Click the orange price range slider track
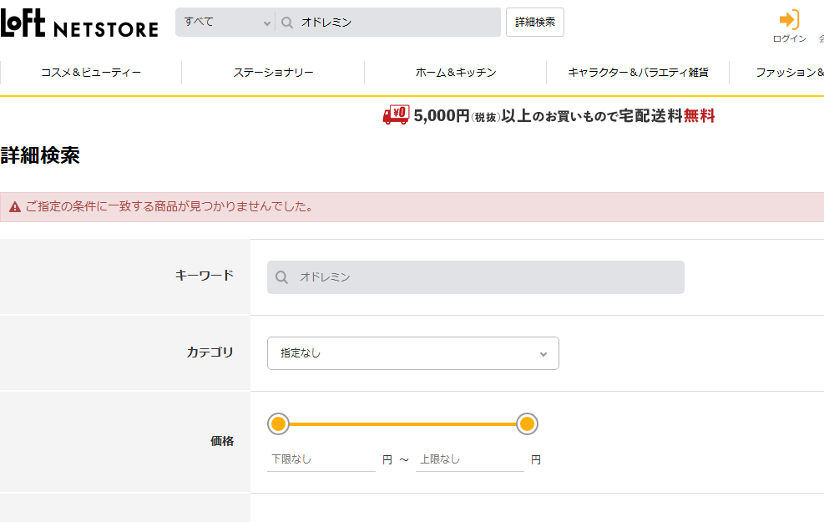Screen dimensions: 824x522 pyautogui.click(x=402, y=423)
